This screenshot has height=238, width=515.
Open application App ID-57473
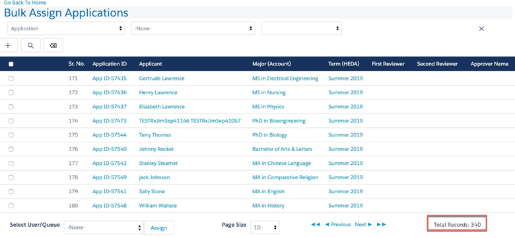point(110,121)
